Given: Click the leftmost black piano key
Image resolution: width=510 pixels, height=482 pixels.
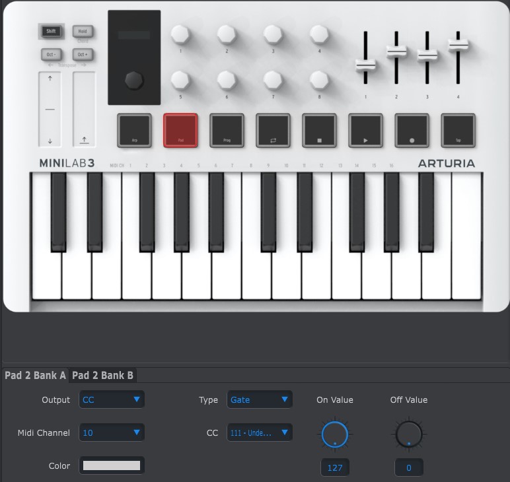Looking at the screenshot, I should coord(59,212).
